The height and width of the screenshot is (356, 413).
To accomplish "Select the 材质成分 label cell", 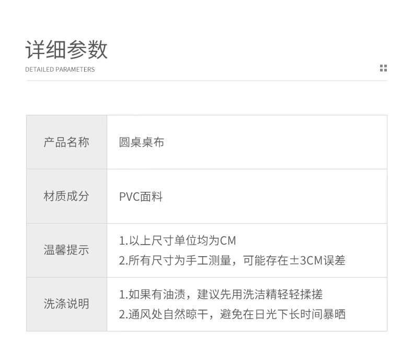I will (x=66, y=197).
